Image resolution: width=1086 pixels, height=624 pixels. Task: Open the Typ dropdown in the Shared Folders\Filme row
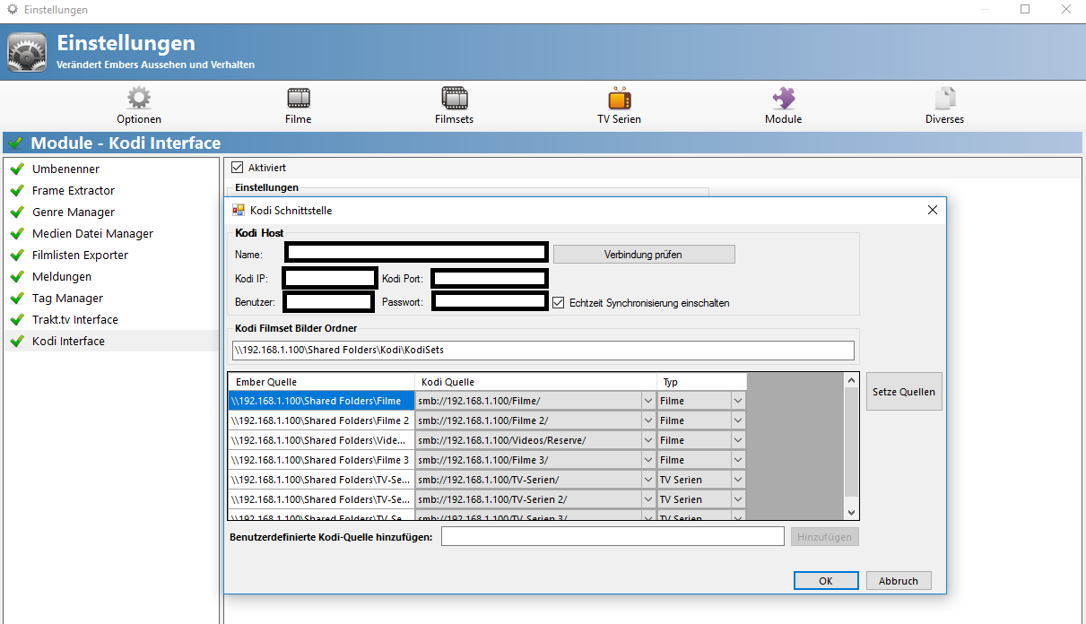coord(738,401)
